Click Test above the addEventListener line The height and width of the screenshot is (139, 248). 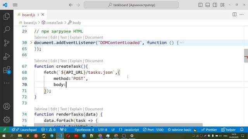pyautogui.click(x=63, y=37)
